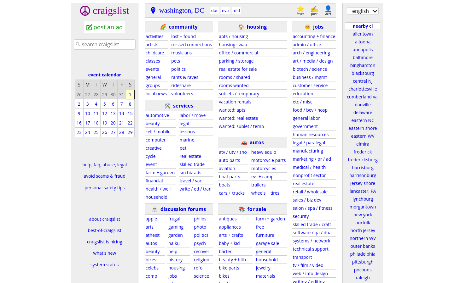Click the books icon beside for sale
Screen dimensions: 454x283
coord(242,209)
